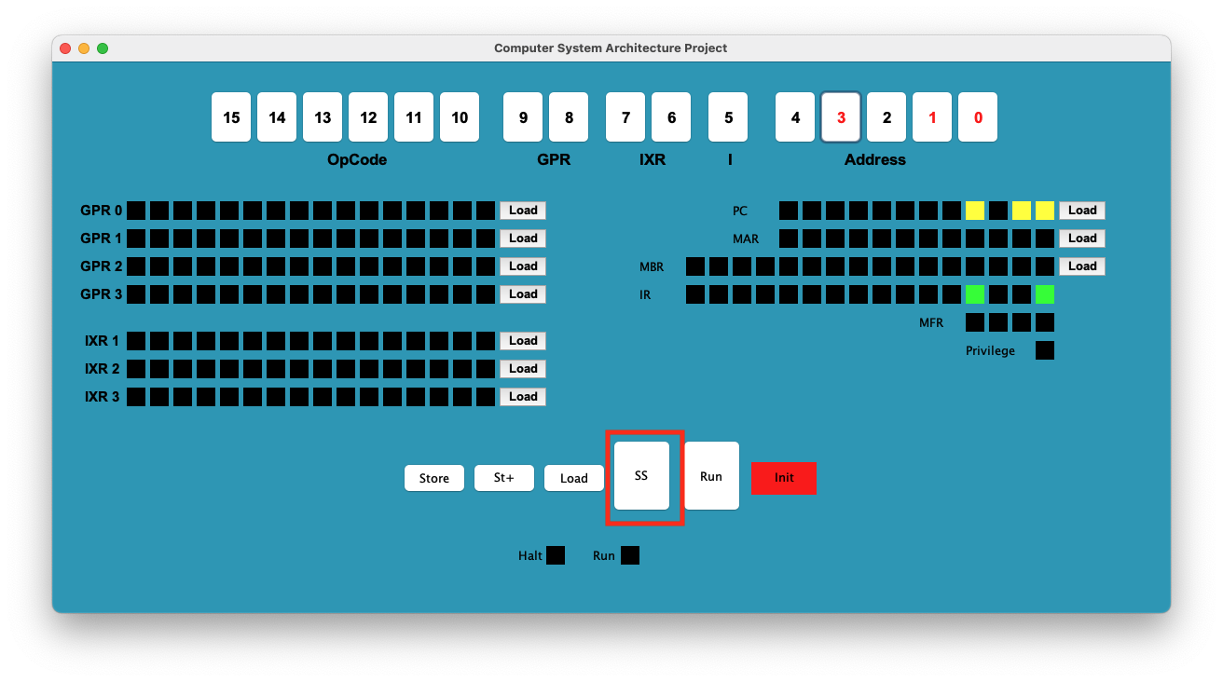This screenshot has width=1223, height=682.
Task: Load value into IXR 3
Action: pos(523,397)
